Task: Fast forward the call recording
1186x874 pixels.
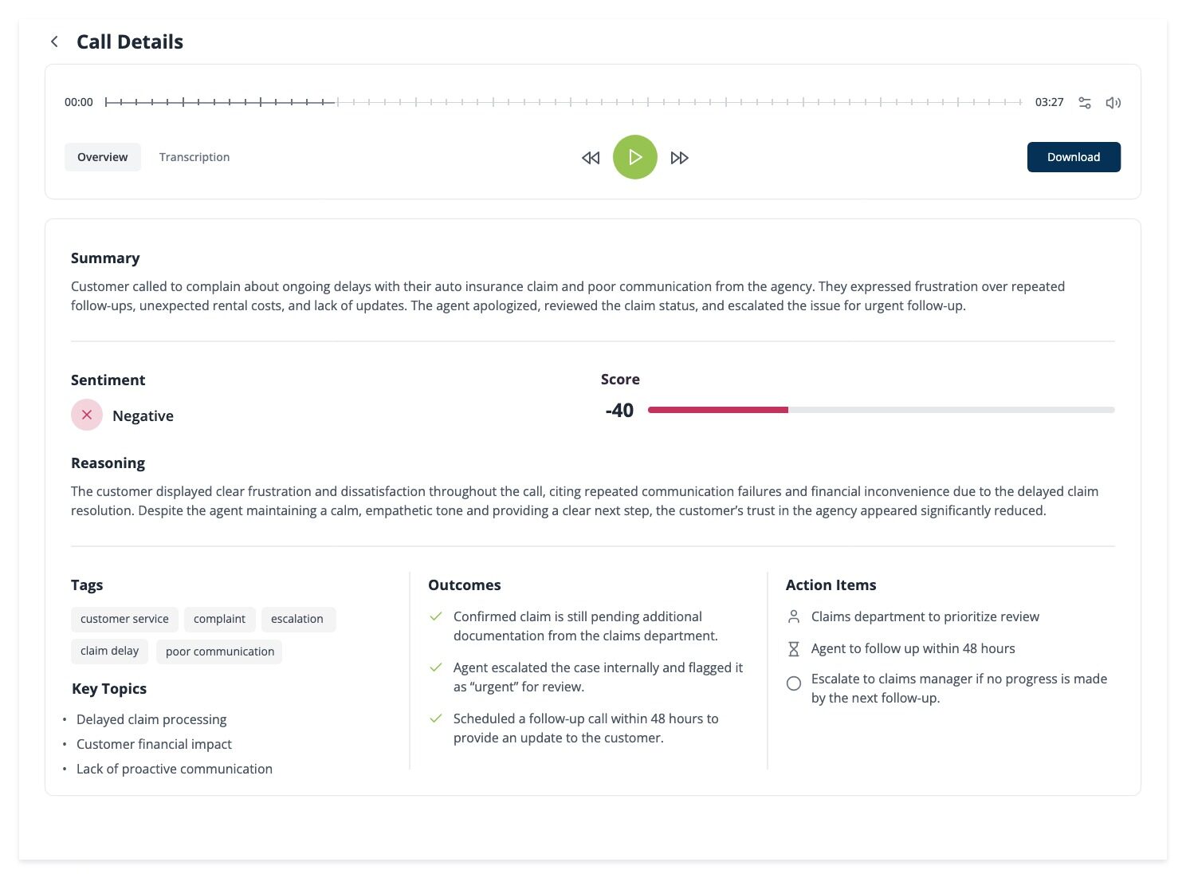Action: coord(679,158)
